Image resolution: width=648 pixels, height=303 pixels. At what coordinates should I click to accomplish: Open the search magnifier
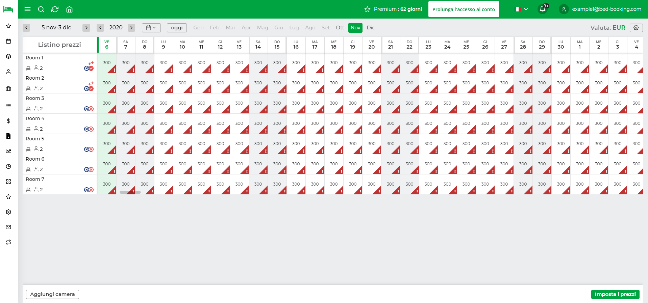click(41, 9)
